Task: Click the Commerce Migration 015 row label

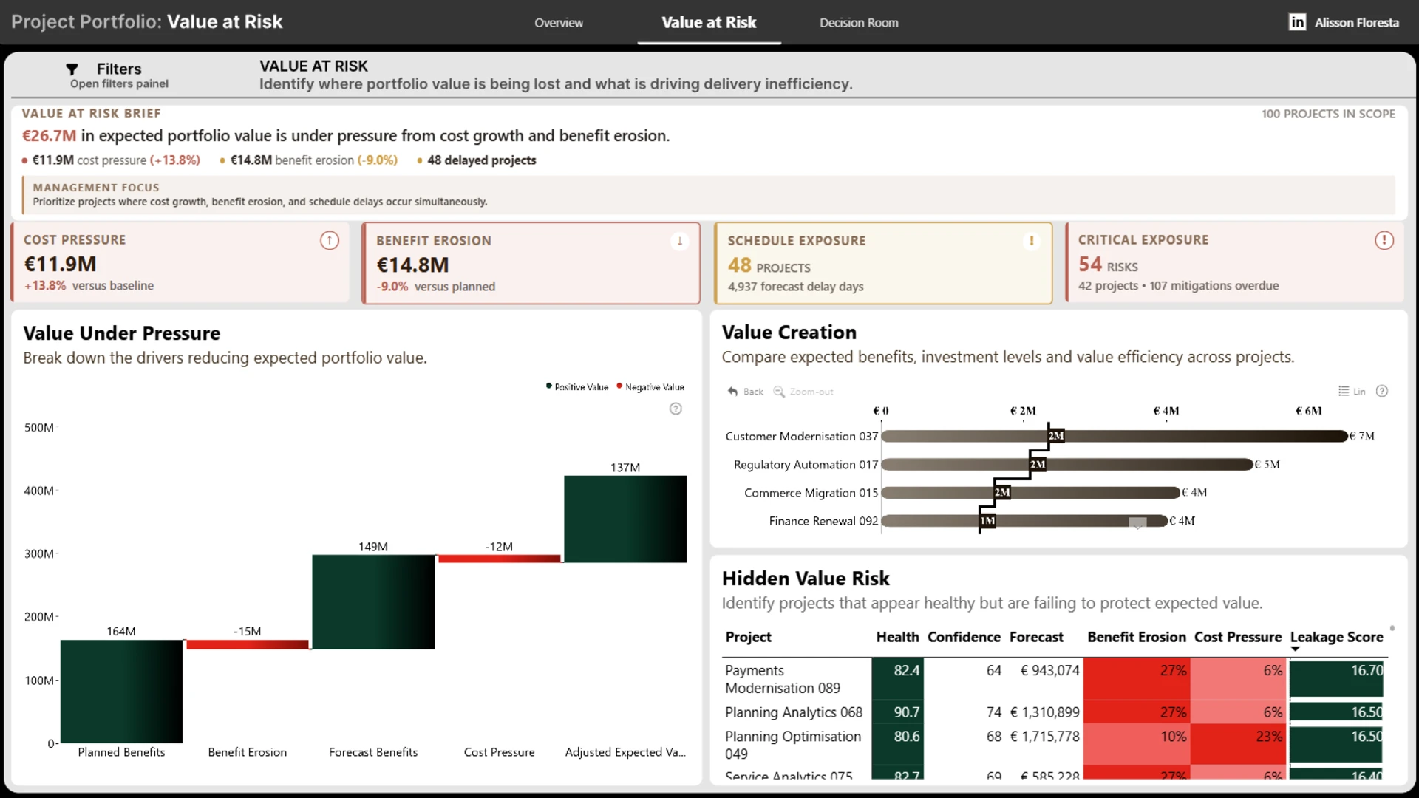Action: [x=811, y=493]
